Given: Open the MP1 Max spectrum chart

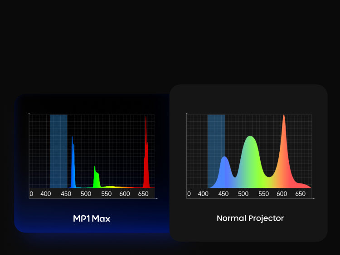Looking at the screenshot, I should (x=92, y=156).
